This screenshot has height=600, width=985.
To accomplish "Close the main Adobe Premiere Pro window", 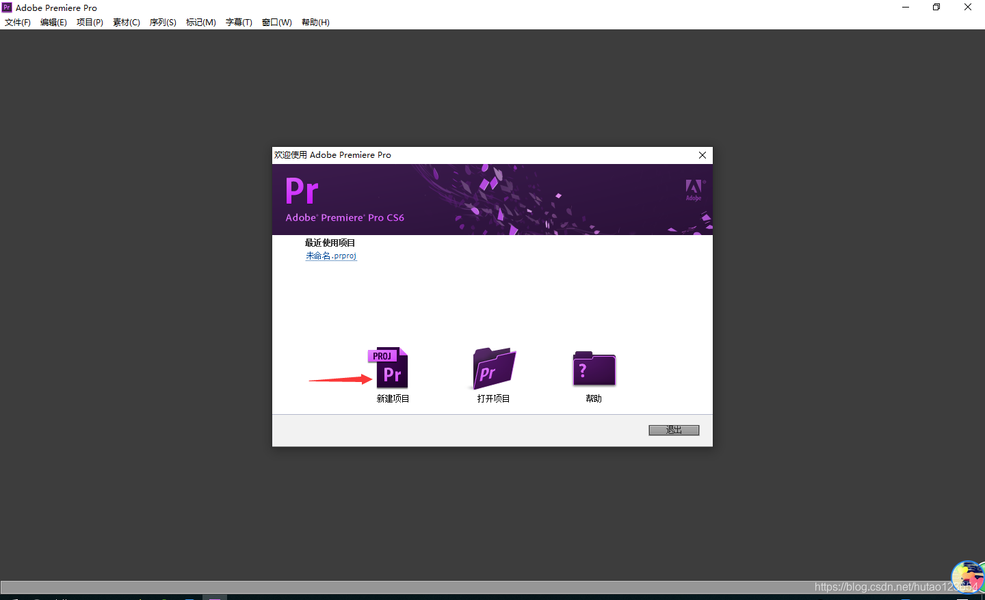I will 968,8.
